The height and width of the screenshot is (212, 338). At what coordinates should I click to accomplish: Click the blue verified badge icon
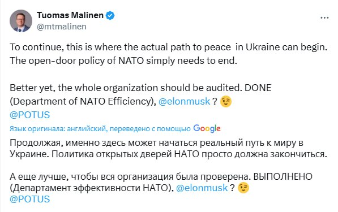click(110, 15)
